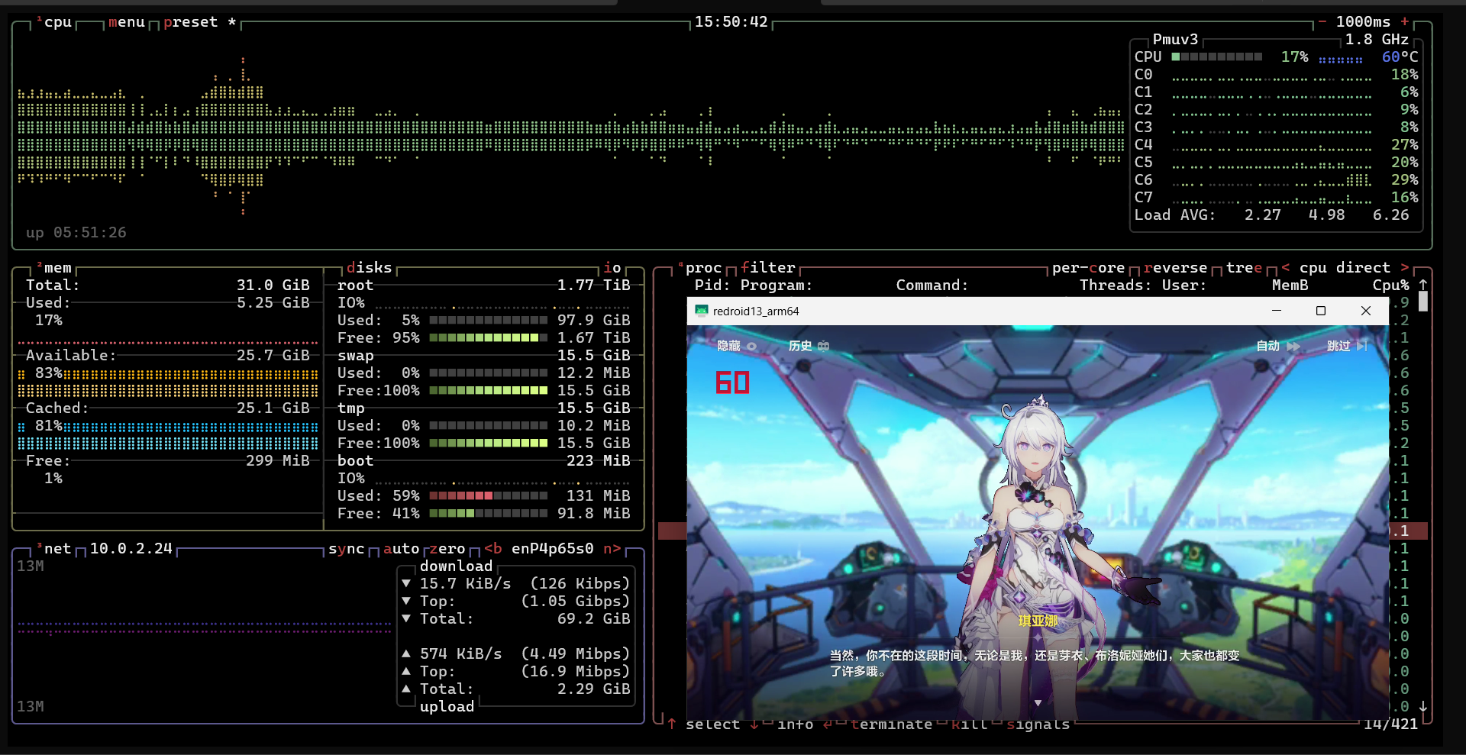Decrease the 1000ms interval with minus
Screen dimensions: 1466x755
click(x=1323, y=21)
